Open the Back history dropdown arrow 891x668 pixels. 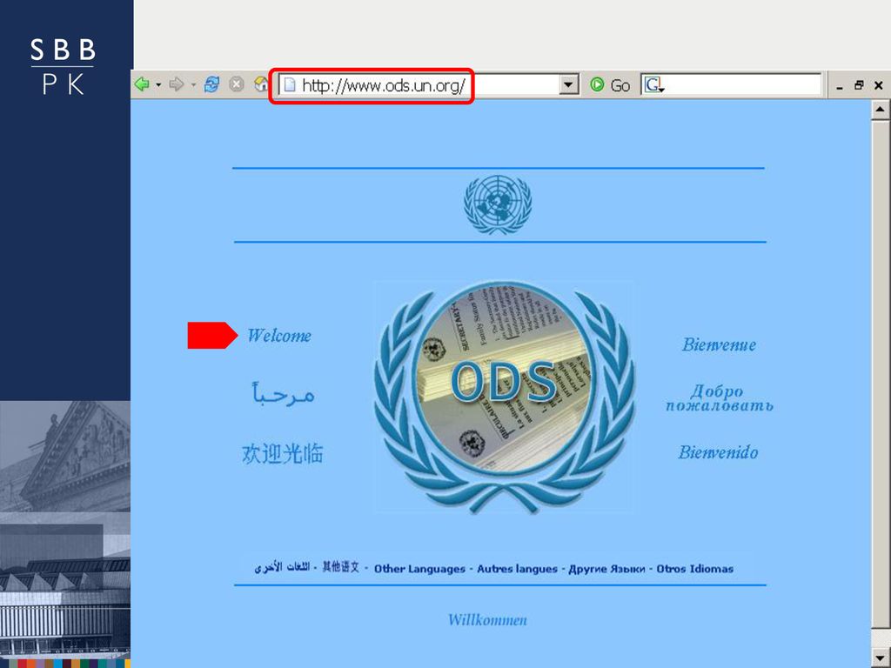158,85
